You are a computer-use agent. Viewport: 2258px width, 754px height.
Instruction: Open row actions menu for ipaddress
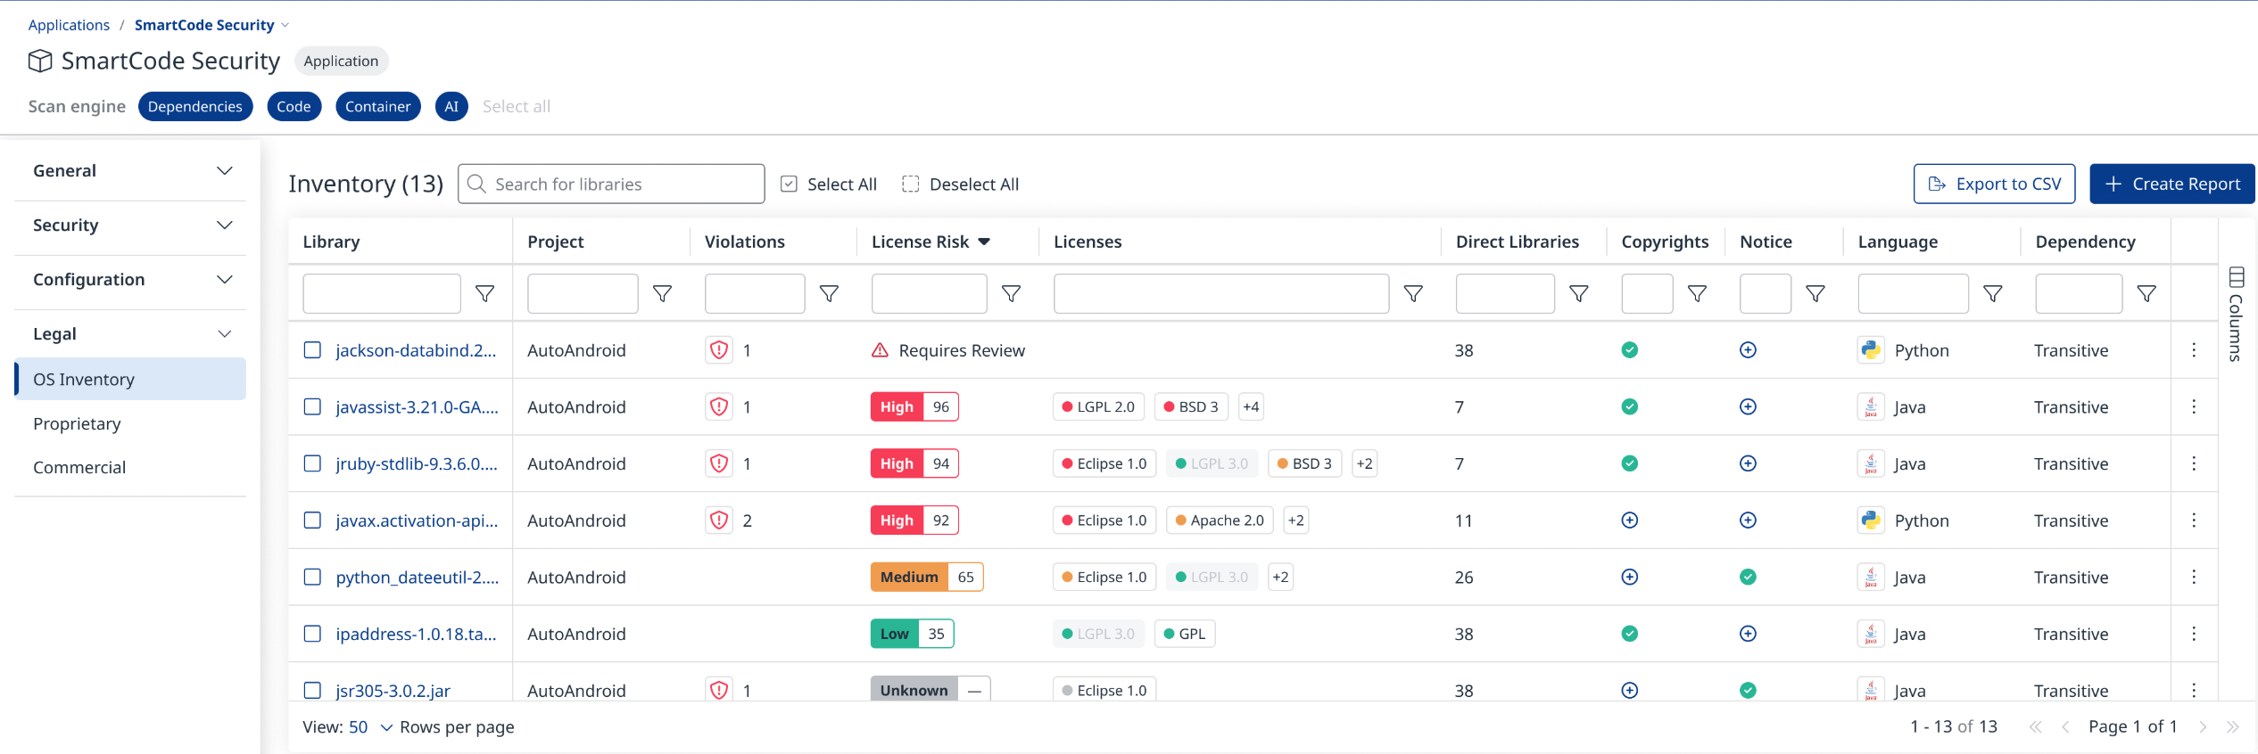(x=2194, y=634)
